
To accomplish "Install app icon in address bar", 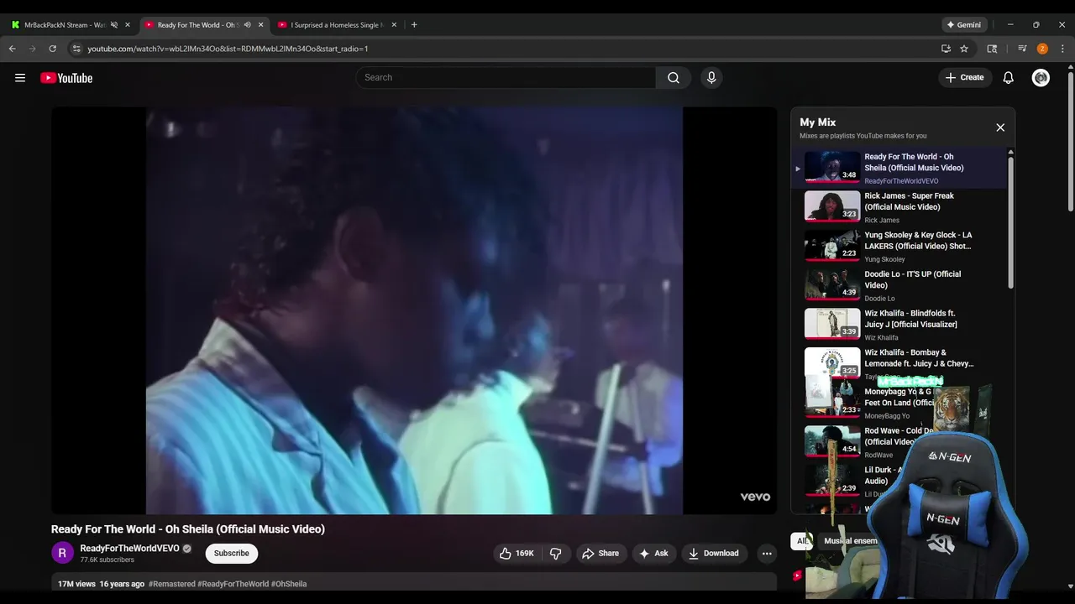I will point(946,49).
